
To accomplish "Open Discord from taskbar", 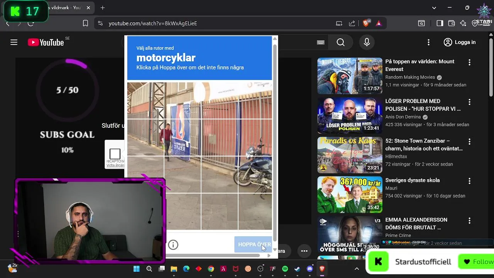I will [310, 269].
